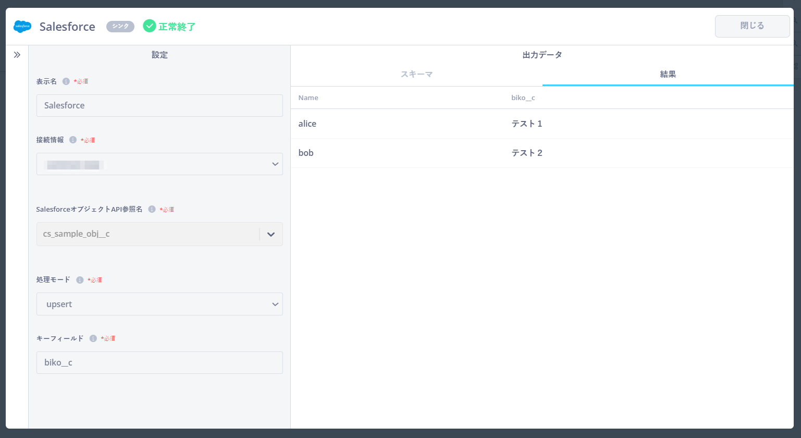
Task: Click the 設定 panel heading
Action: pos(159,55)
